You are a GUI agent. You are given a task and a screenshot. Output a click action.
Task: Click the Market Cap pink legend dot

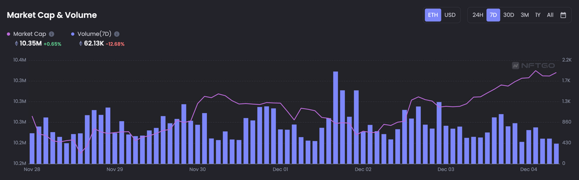click(x=9, y=34)
